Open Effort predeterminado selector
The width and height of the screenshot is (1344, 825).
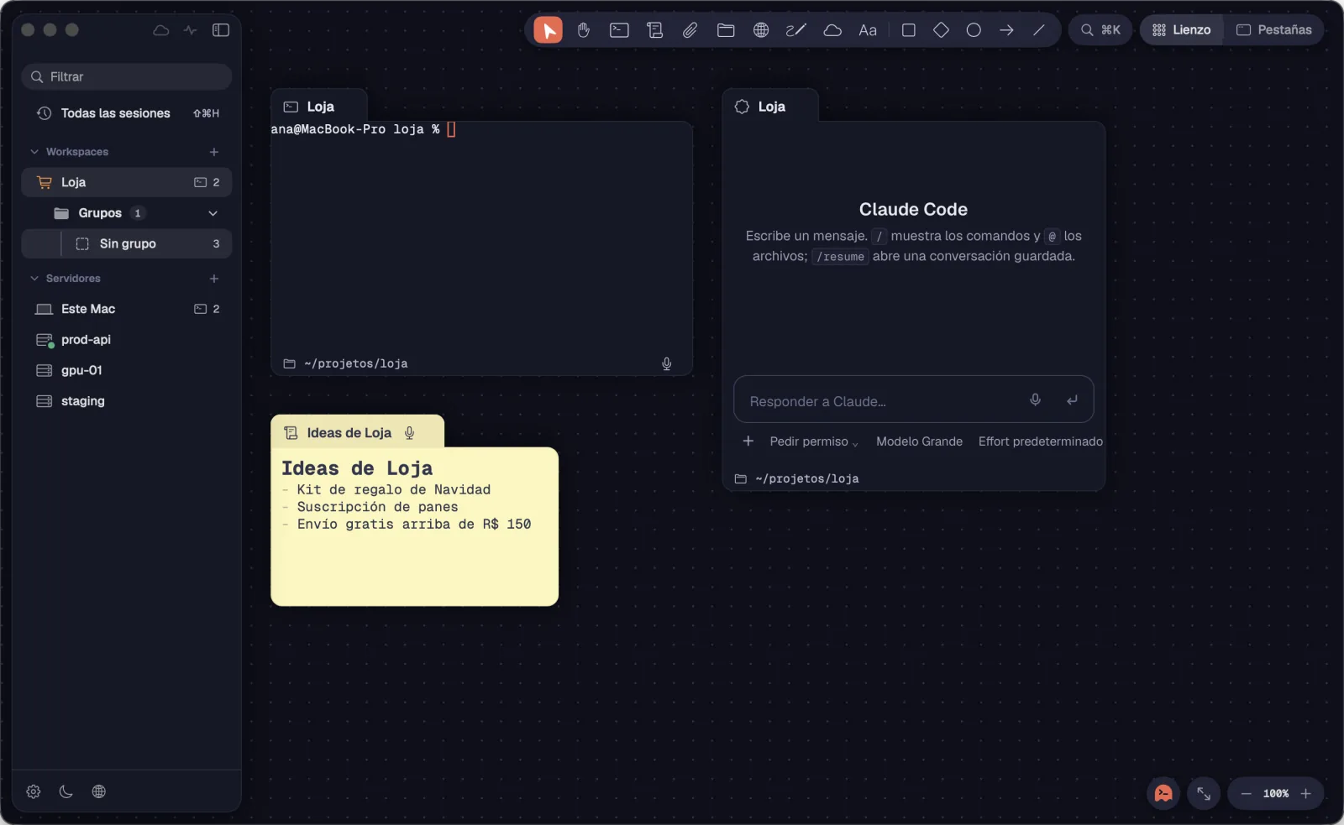[x=1040, y=441]
